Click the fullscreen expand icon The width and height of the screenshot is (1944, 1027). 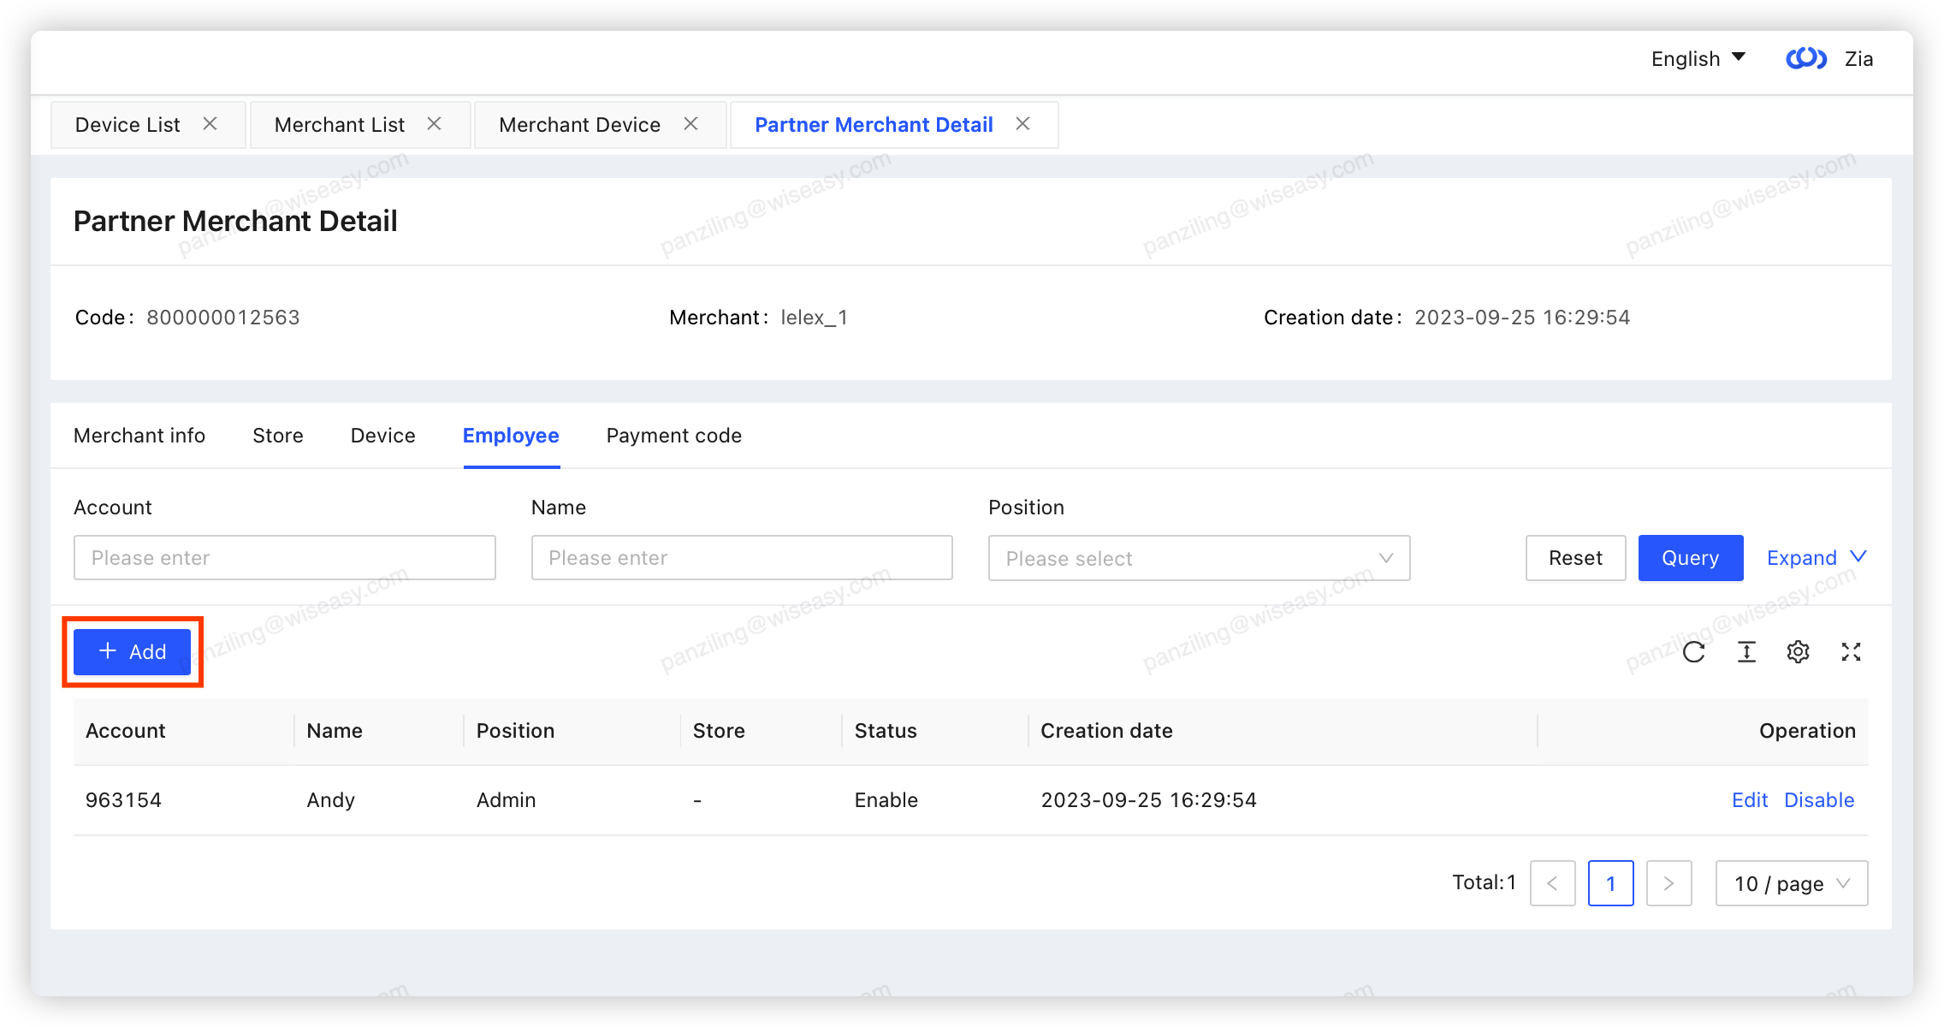[1851, 652]
